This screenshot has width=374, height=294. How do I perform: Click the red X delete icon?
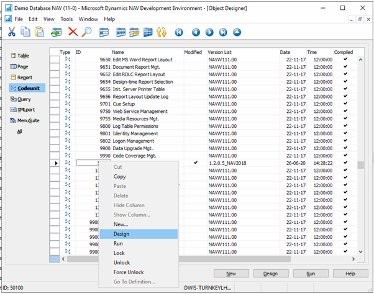click(73, 32)
